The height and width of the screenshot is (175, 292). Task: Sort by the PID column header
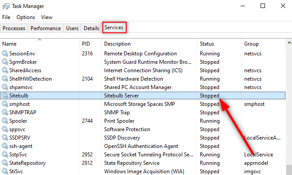click(90, 44)
